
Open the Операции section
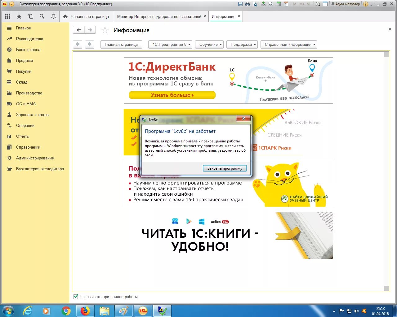tap(25, 125)
